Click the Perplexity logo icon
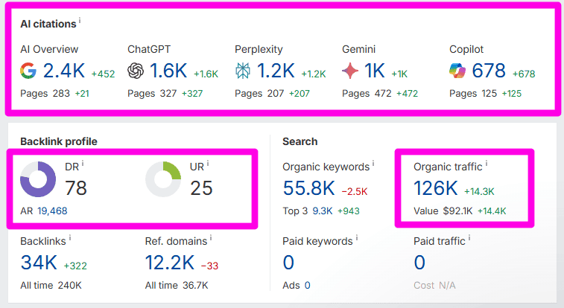The image size is (564, 308). tap(243, 71)
